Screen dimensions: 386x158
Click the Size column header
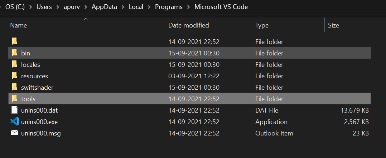(x=333, y=25)
